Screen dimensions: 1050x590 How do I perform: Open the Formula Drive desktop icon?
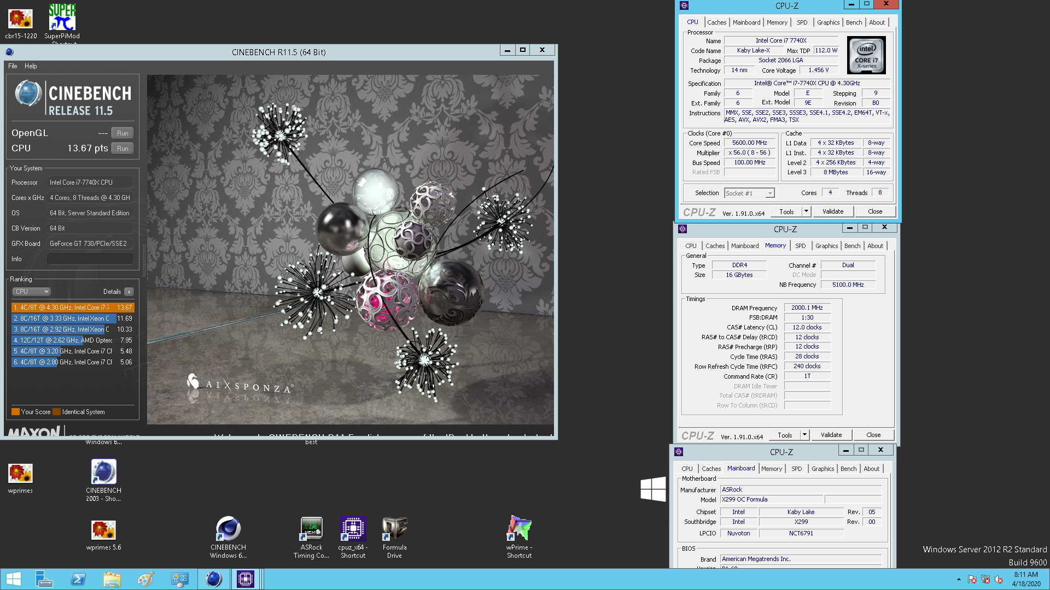394,537
